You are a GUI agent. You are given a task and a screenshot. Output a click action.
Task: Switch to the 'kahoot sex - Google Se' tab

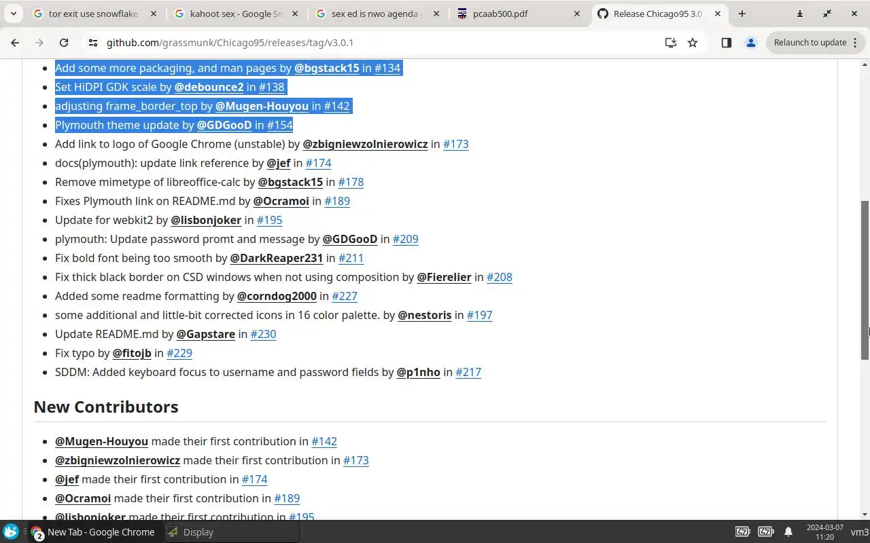[236, 14]
